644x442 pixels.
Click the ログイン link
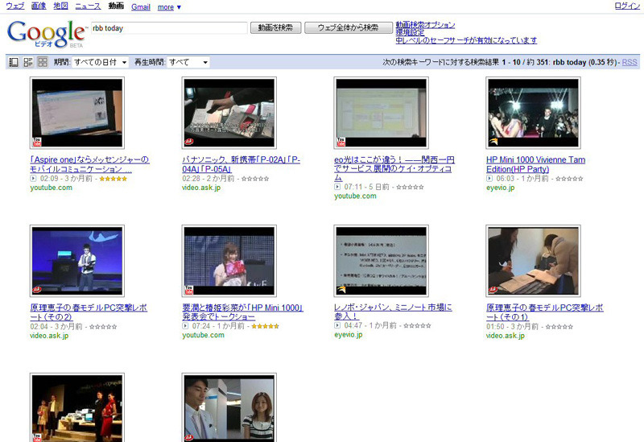627,6
